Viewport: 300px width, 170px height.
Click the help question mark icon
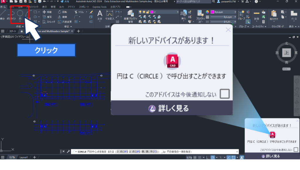(256, 1)
